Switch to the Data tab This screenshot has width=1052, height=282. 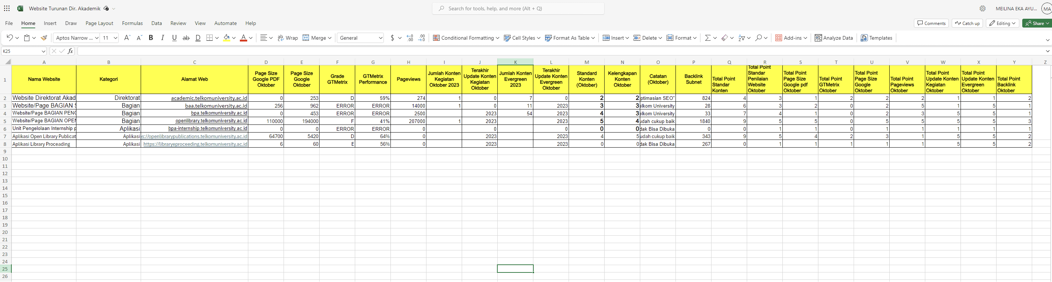pyautogui.click(x=156, y=23)
